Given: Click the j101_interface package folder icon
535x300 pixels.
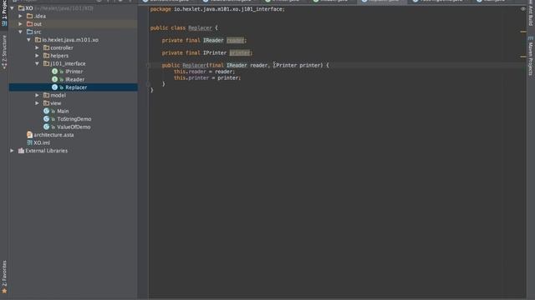Looking at the screenshot, I should pos(47,63).
